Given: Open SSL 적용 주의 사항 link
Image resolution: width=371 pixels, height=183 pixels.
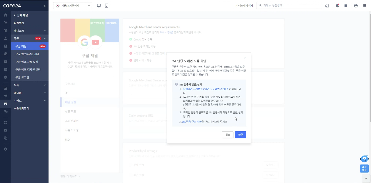Looking at the screenshot, I should click(192, 122).
